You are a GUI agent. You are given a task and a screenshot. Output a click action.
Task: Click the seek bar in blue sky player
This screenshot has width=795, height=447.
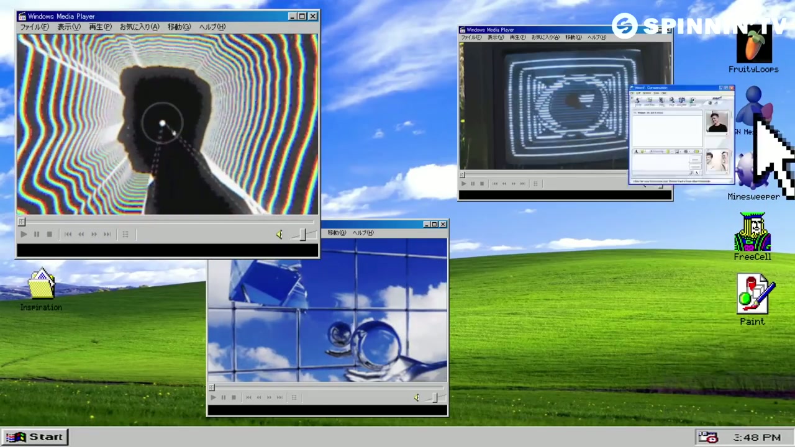327,387
